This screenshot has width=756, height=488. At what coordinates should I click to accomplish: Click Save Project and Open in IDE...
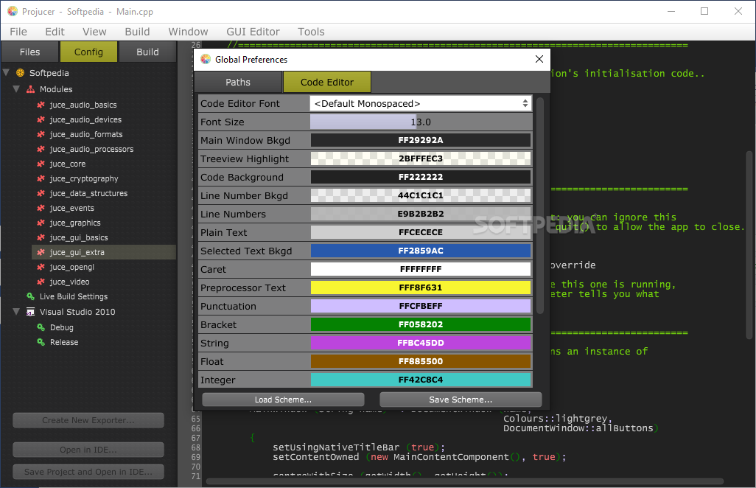[88, 472]
